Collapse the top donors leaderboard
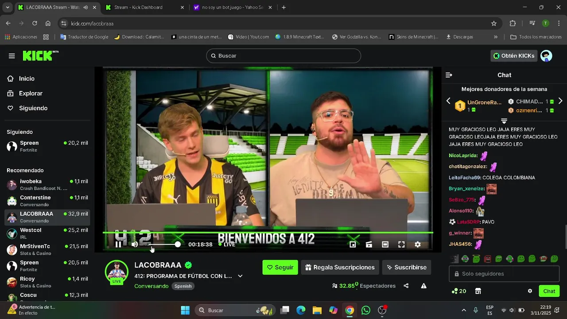This screenshot has height=319, width=567. (x=504, y=121)
